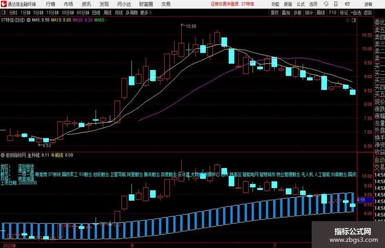Click the 统计 statistics button
Screen dimensions: 385x248
[x=309, y=13]
